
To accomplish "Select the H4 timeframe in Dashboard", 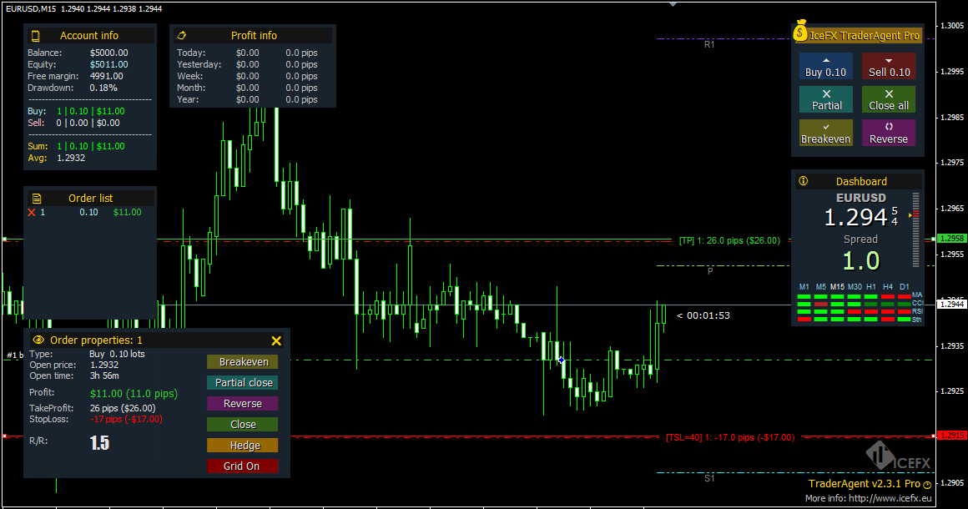I will point(890,286).
